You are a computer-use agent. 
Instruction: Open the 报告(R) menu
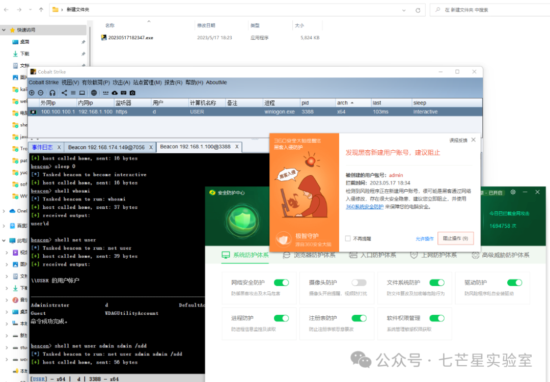pos(173,83)
